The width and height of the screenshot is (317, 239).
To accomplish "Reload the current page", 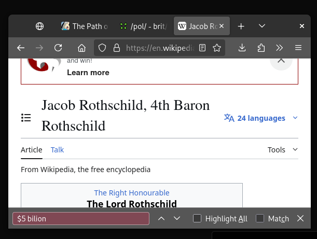I will coord(58,48).
